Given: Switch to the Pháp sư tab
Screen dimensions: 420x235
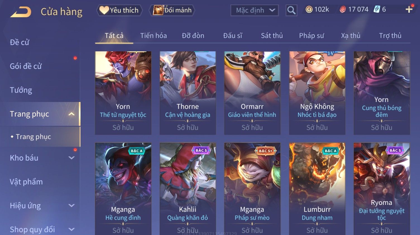Looking at the screenshot, I should (311, 36).
